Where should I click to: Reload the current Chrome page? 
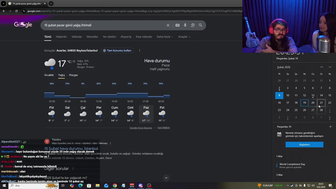tap(16, 11)
